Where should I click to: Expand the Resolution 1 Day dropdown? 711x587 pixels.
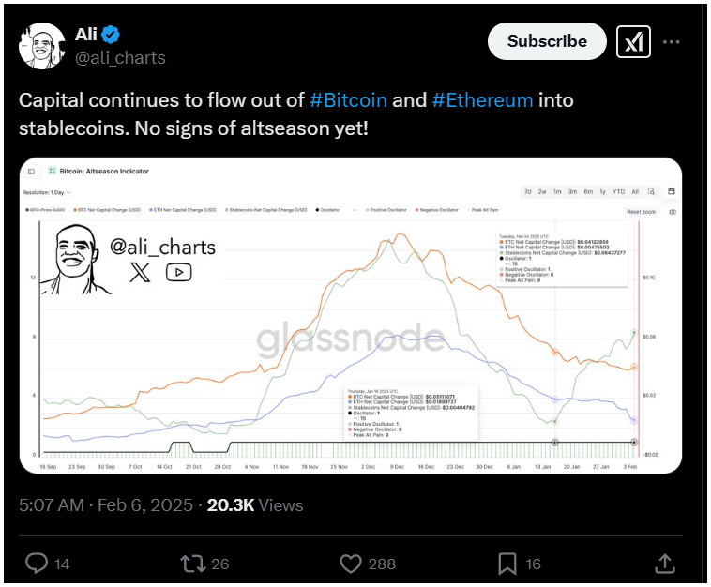tap(47, 192)
